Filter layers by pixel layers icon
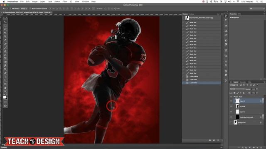This screenshot has height=149, width=266. tap(241, 85)
